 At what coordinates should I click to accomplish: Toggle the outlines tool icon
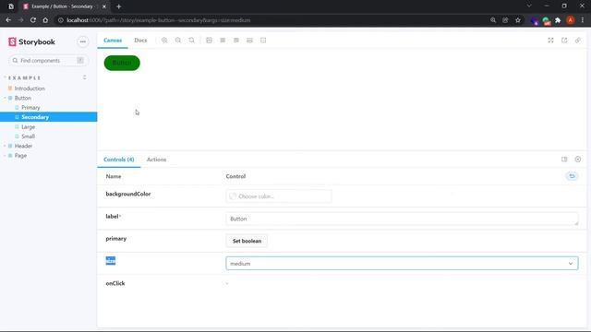(263, 41)
